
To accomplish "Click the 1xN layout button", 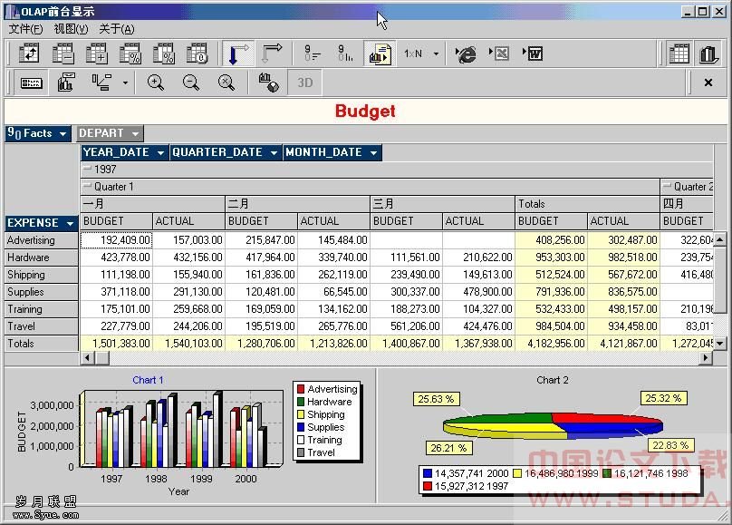I will (x=413, y=53).
